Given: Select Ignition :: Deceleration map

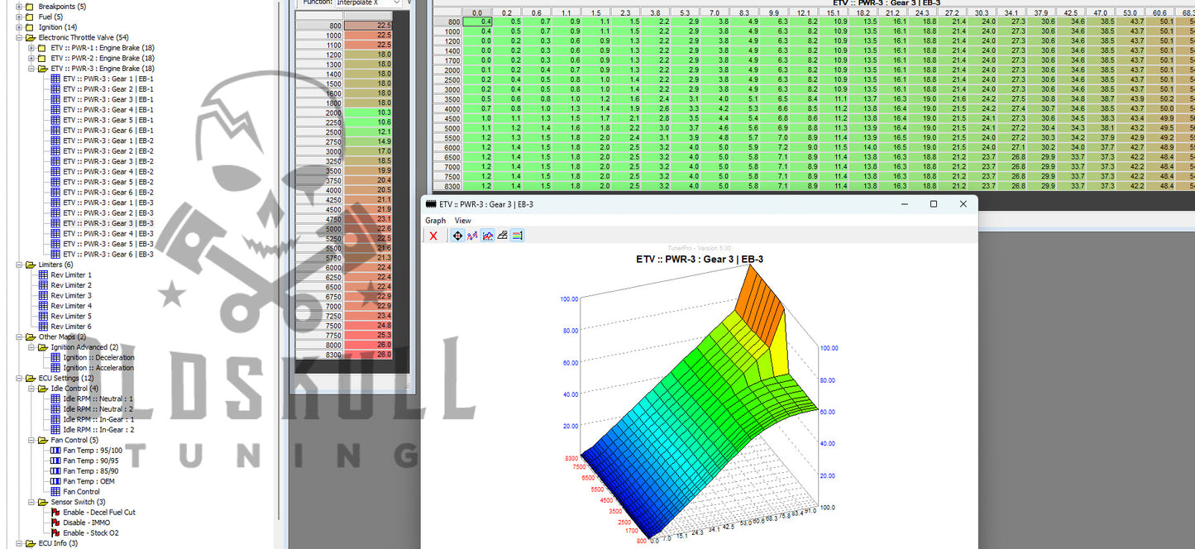Looking at the screenshot, I should [98, 358].
